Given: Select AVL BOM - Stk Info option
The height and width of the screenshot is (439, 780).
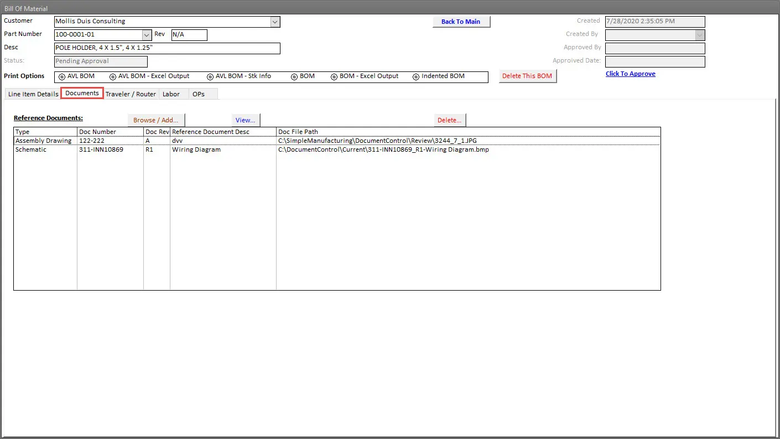Looking at the screenshot, I should 210,76.
